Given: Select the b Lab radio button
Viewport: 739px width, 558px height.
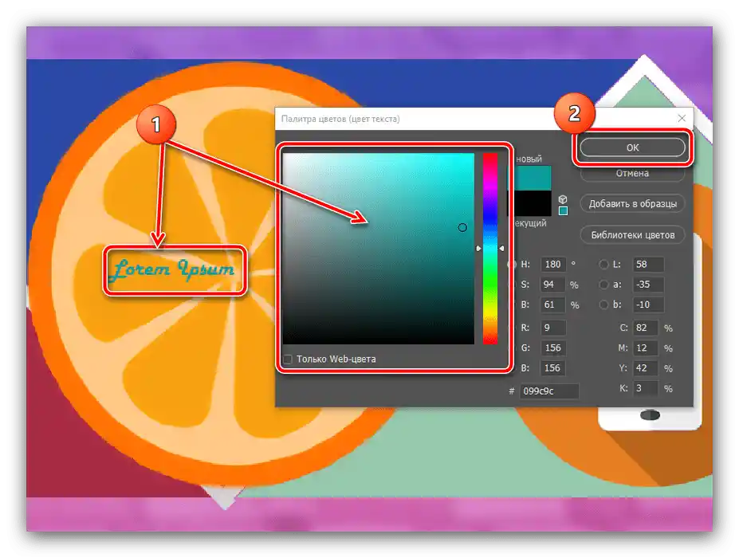Looking at the screenshot, I should [603, 305].
